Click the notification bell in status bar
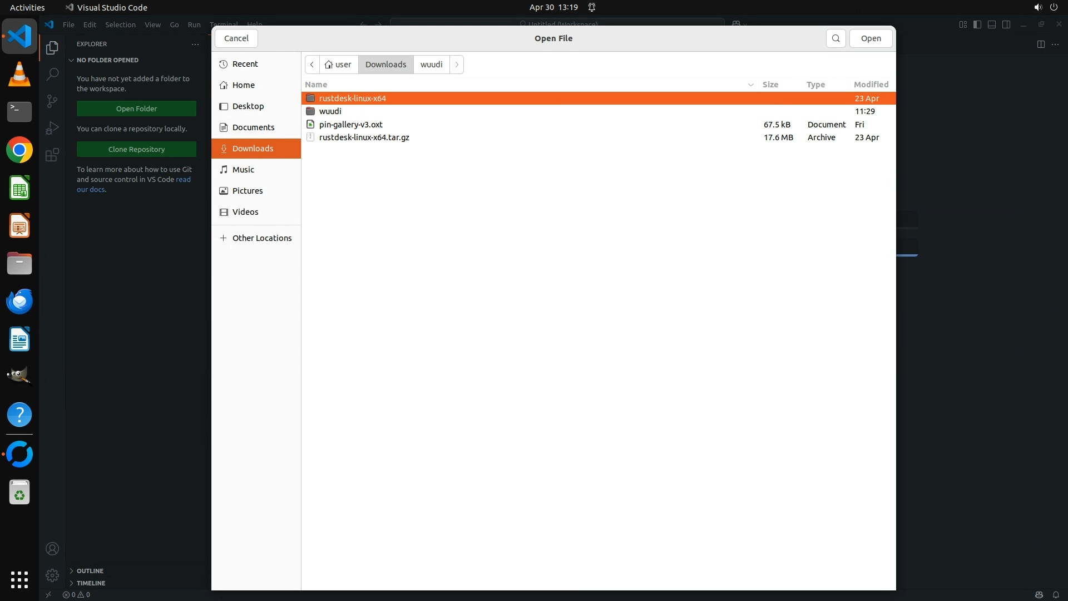The image size is (1068, 601). click(1055, 594)
